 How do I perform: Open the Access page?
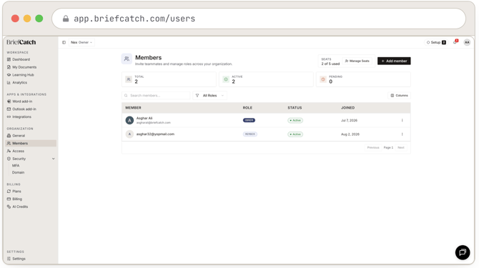tap(16, 151)
